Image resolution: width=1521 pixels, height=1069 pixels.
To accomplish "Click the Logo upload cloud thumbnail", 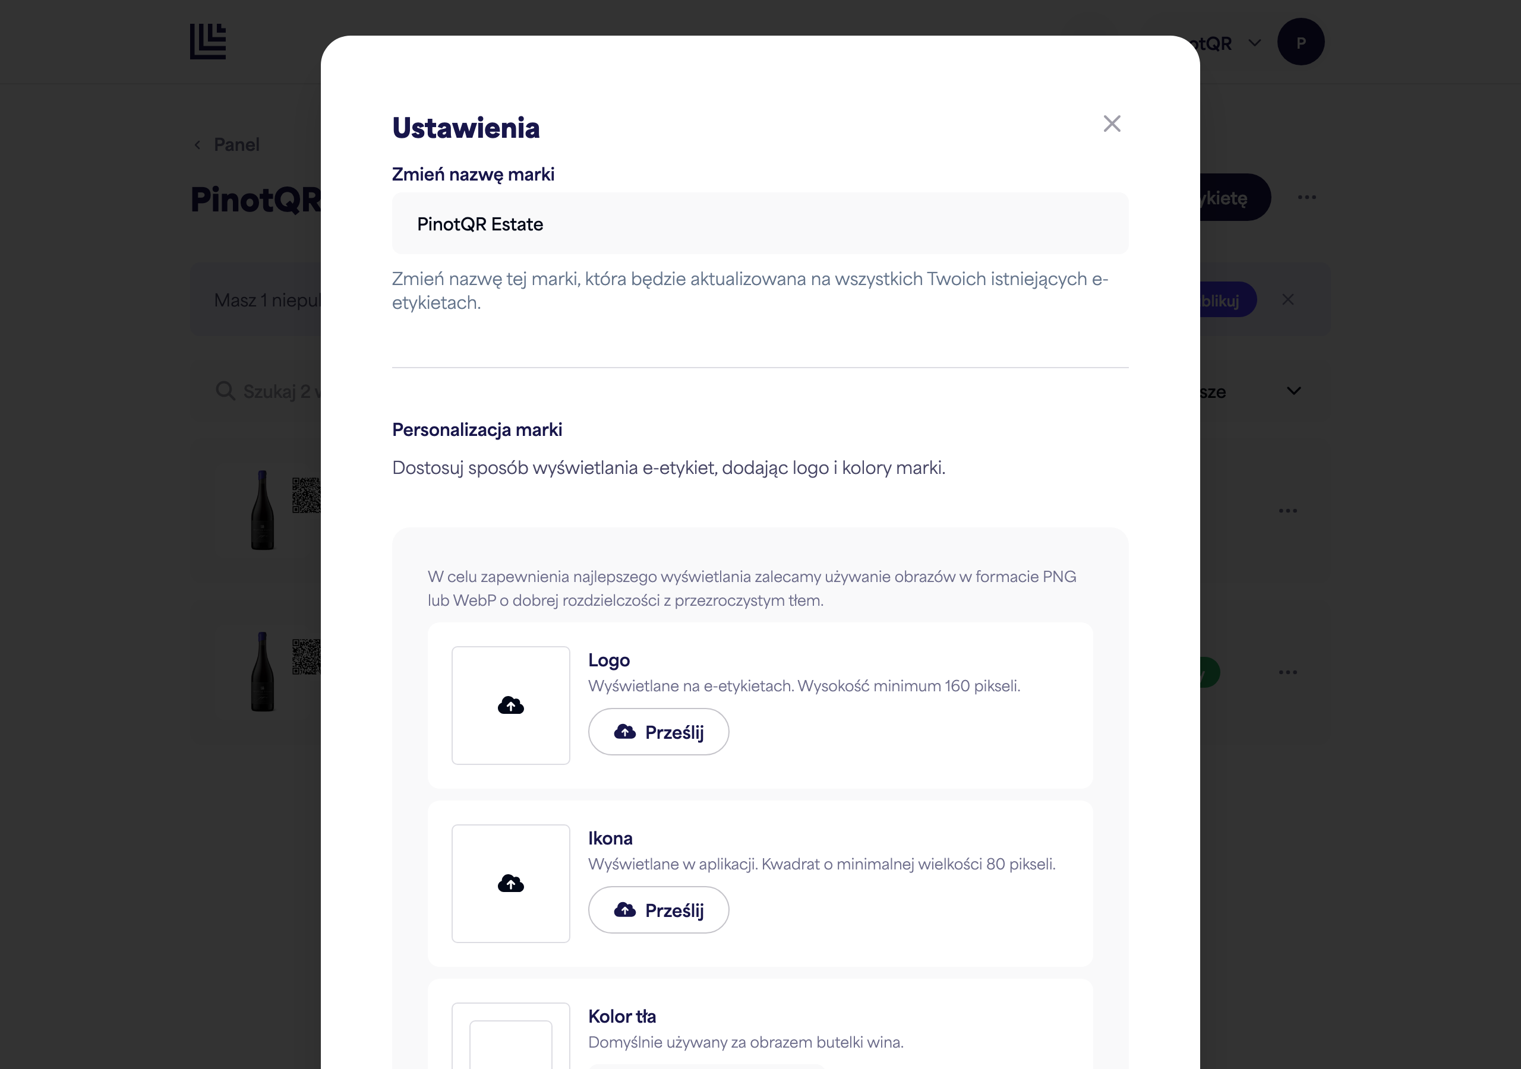I will click(511, 706).
